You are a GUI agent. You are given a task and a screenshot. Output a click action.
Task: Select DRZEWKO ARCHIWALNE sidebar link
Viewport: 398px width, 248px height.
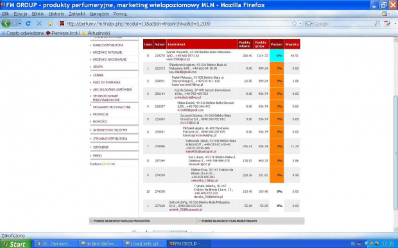[x=109, y=60]
